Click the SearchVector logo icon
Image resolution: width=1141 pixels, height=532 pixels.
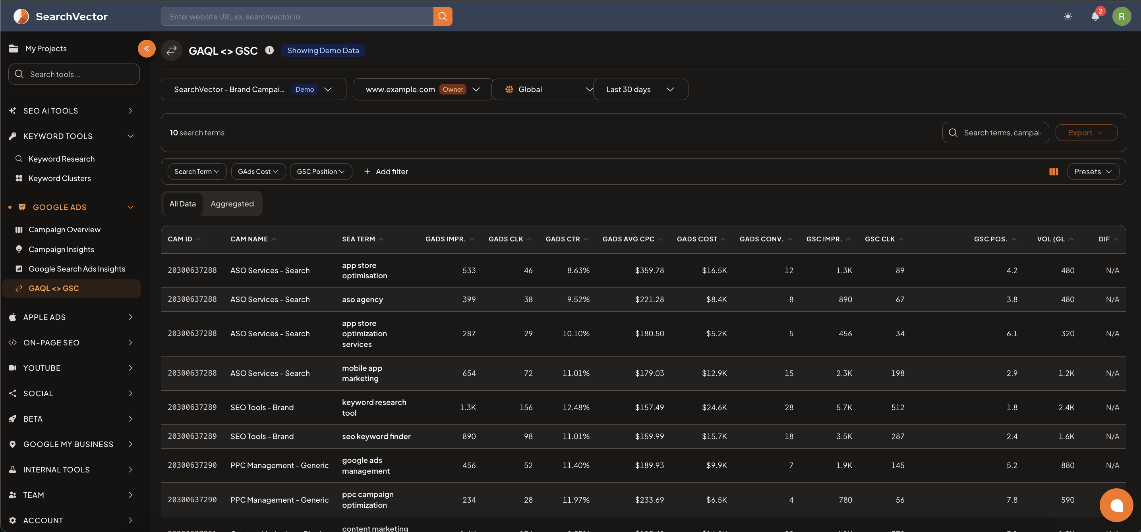click(x=21, y=16)
